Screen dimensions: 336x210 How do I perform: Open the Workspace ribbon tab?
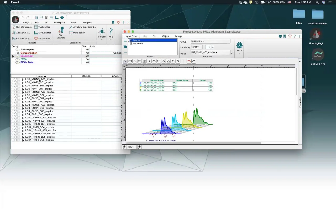(x=59, y=23)
